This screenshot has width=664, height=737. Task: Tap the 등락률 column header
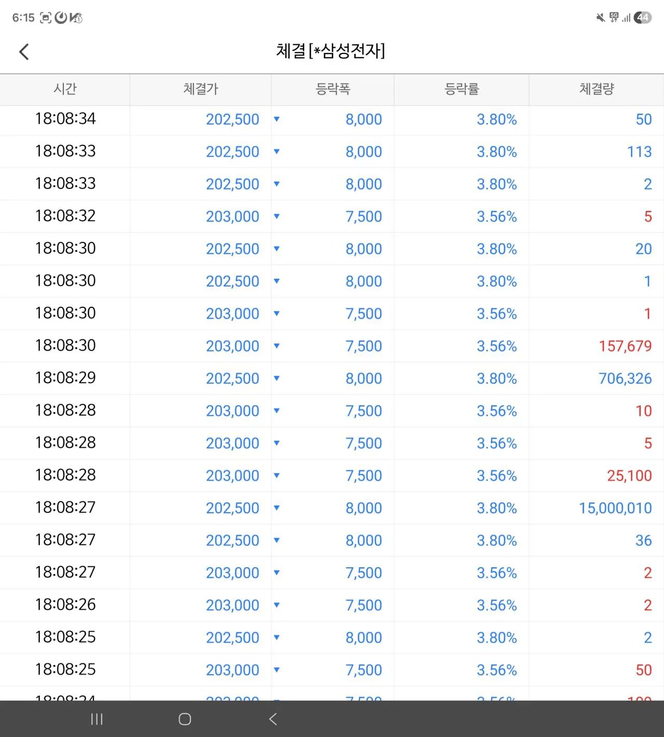coord(462,89)
